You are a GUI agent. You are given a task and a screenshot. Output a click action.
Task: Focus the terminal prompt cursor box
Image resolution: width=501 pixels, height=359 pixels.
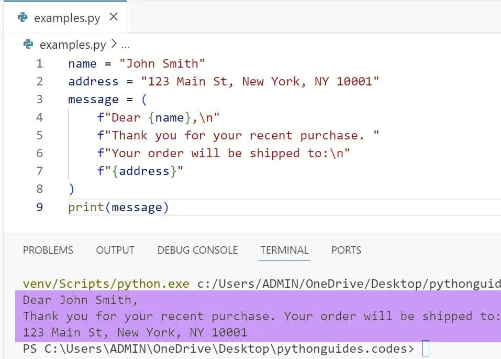click(425, 349)
